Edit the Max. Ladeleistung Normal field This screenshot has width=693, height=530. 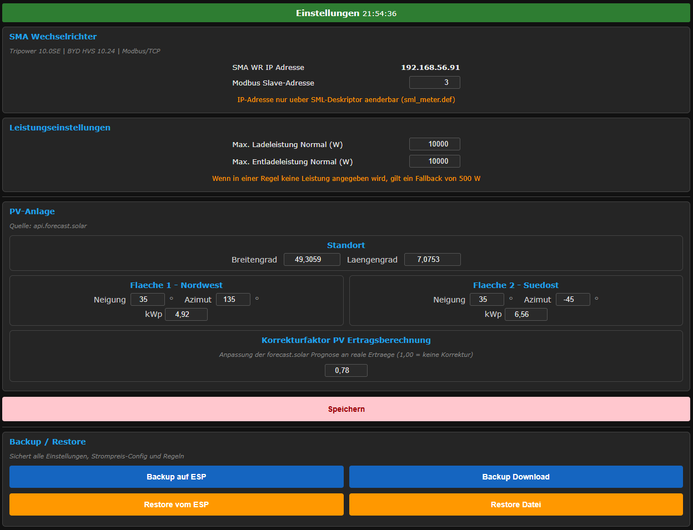pos(434,144)
